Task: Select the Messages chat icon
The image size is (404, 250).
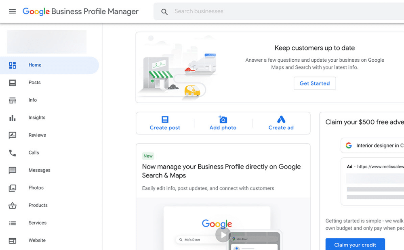Action: (13, 170)
